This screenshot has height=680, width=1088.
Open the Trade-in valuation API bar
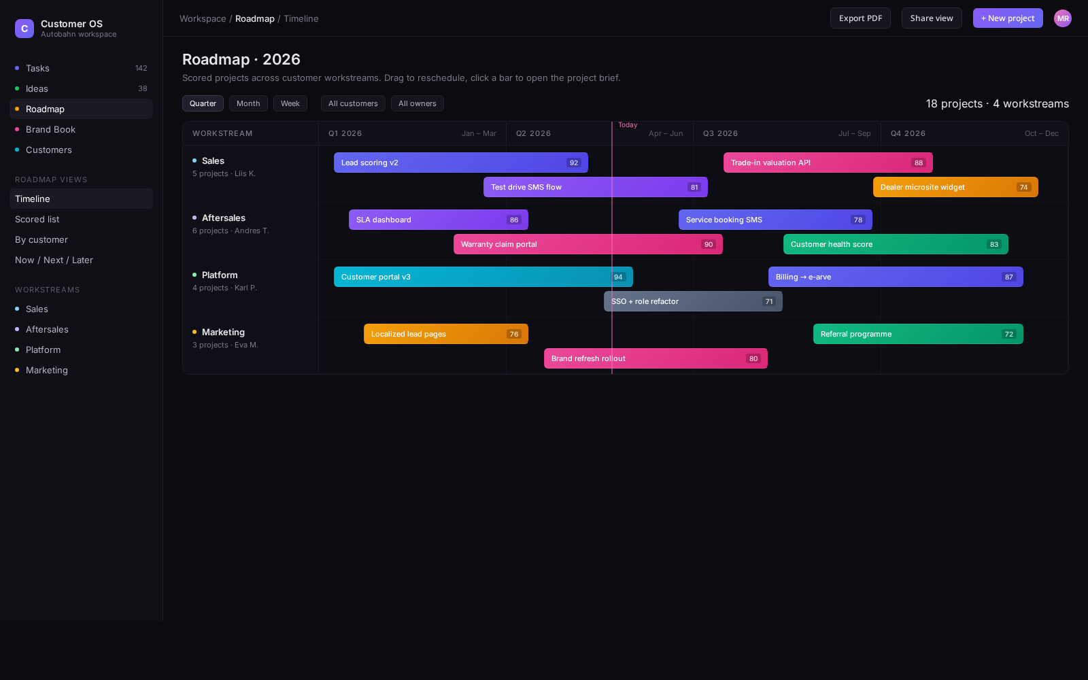pyautogui.click(x=828, y=163)
